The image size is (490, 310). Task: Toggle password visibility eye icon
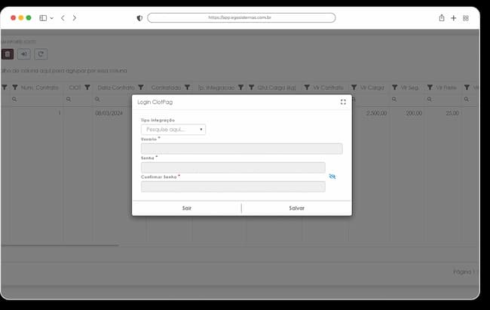coord(332,176)
